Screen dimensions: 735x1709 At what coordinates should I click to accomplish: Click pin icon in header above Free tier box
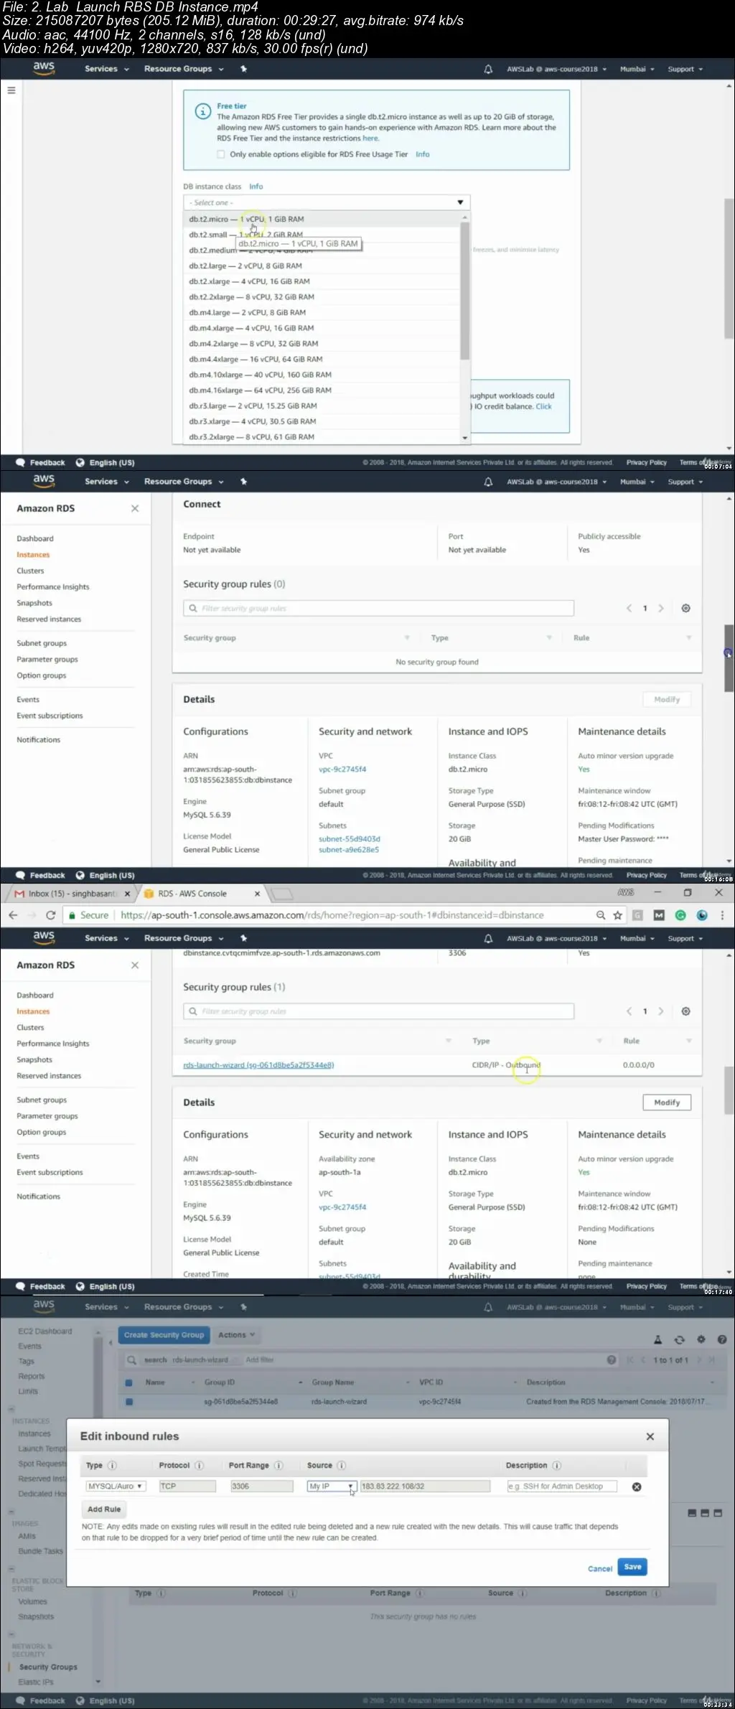click(243, 70)
